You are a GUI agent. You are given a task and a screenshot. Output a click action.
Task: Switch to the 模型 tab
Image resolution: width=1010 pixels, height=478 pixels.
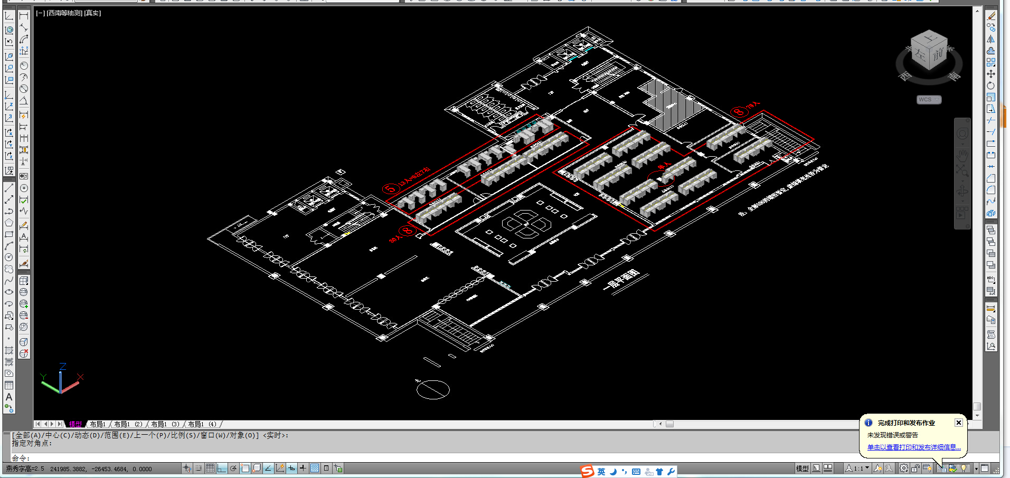tap(75, 424)
